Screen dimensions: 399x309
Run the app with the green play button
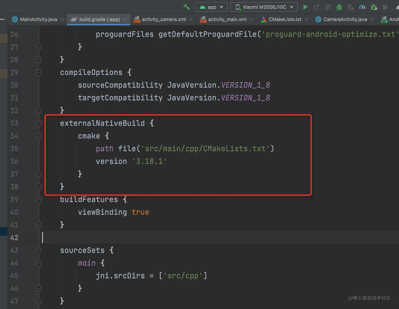pyautogui.click(x=305, y=7)
